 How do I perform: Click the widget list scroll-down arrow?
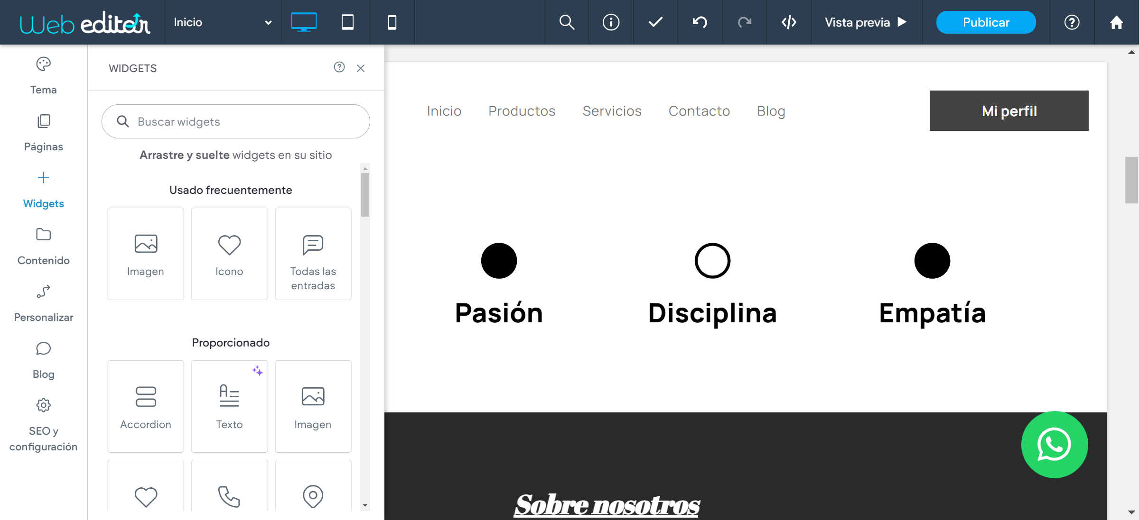(365, 506)
